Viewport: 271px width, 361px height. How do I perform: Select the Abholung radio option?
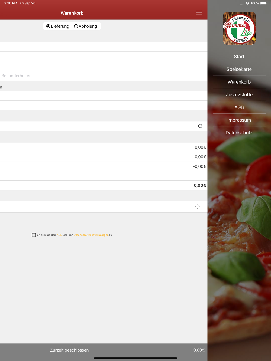(85, 26)
